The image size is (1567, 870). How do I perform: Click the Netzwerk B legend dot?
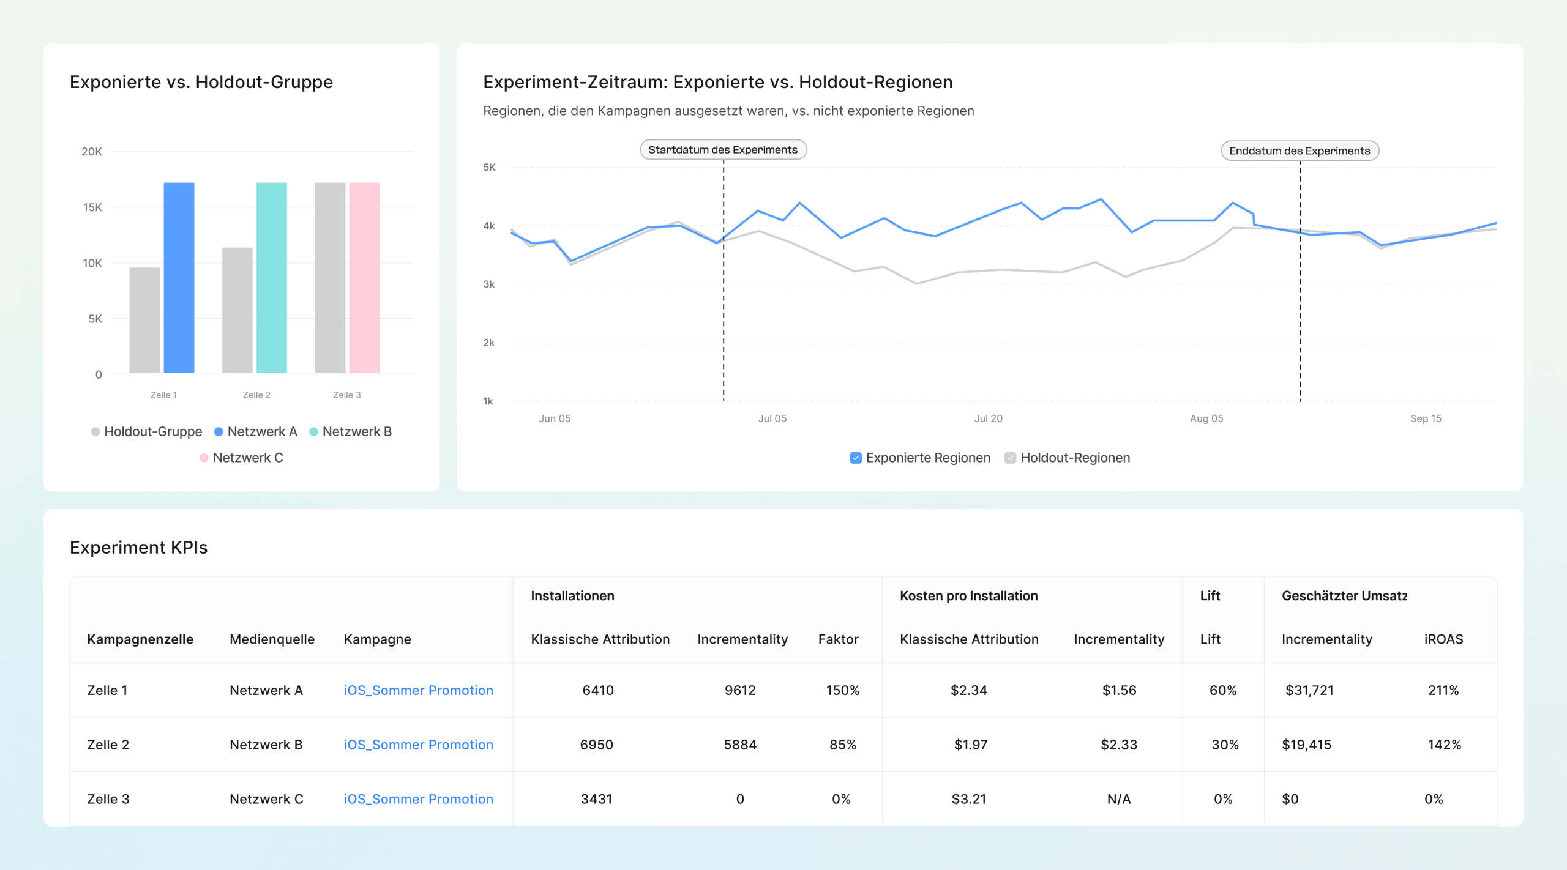coord(313,432)
